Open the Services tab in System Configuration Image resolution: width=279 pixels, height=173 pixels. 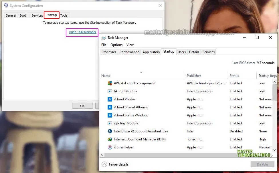pos(37,15)
